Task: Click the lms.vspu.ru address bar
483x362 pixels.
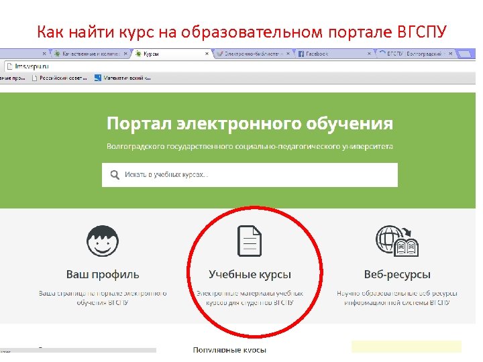Action: [x=240, y=66]
